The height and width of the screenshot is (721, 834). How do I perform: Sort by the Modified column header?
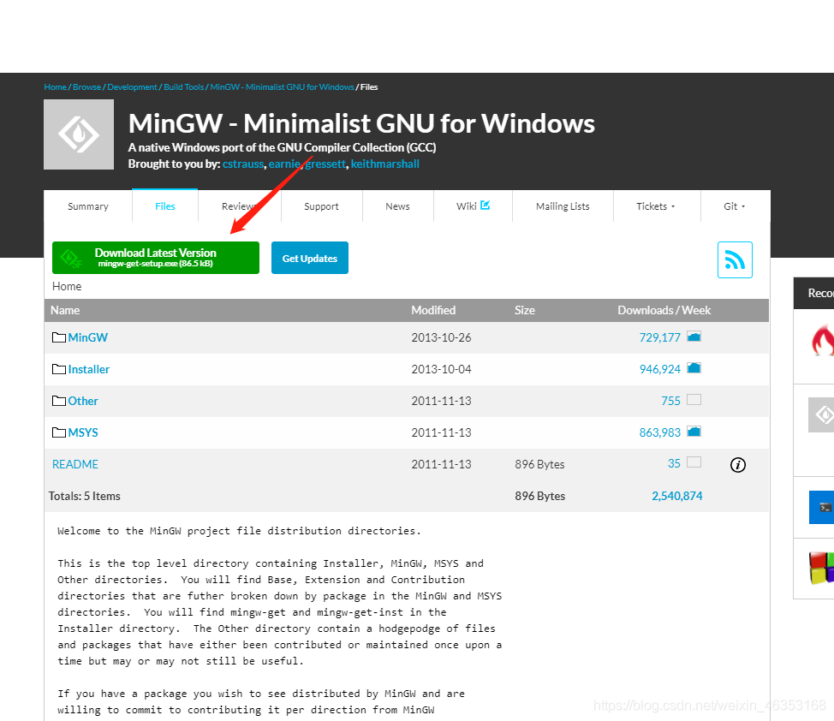[x=433, y=310]
